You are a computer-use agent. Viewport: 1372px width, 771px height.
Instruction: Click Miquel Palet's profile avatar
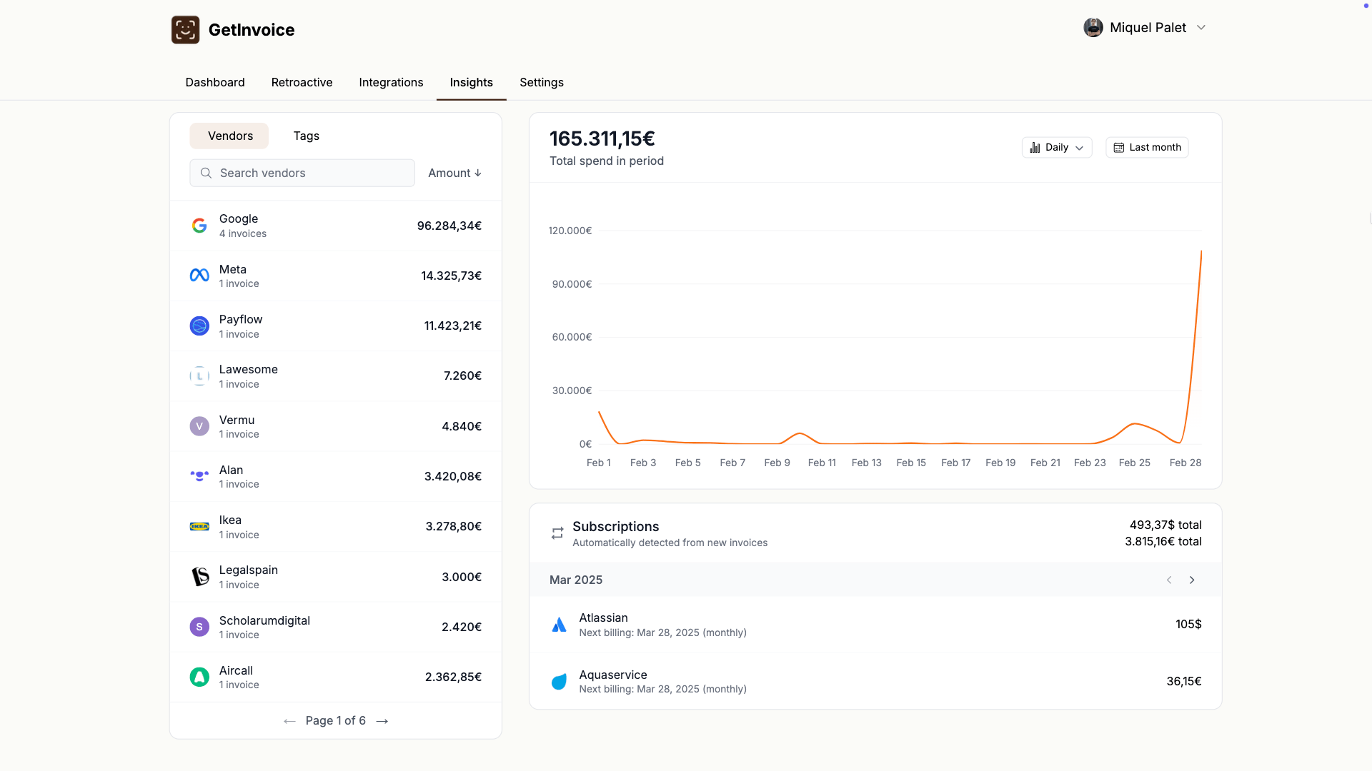click(x=1093, y=28)
